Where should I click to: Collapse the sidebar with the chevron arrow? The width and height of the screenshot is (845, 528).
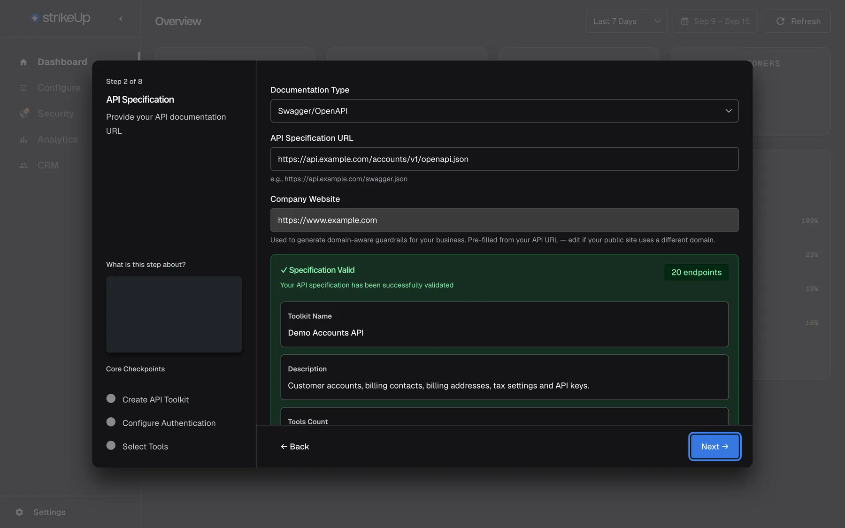[x=121, y=19]
